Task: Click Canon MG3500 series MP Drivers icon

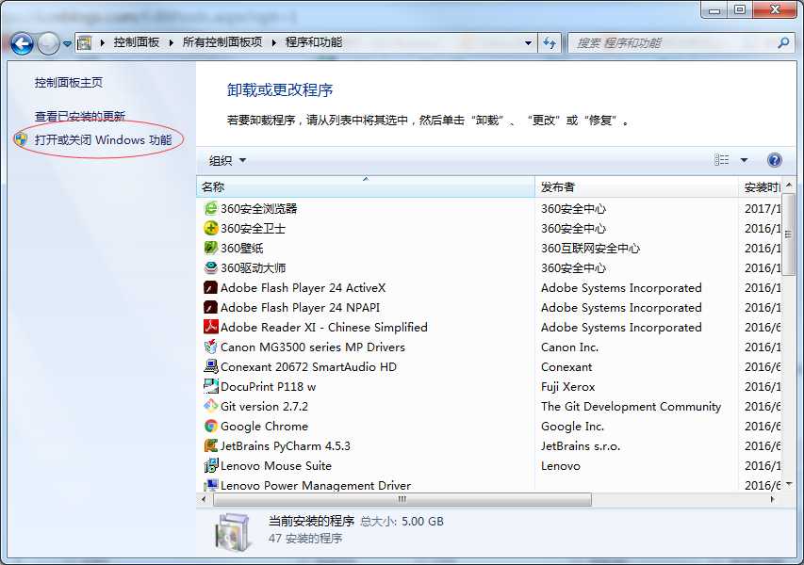Action: click(211, 347)
